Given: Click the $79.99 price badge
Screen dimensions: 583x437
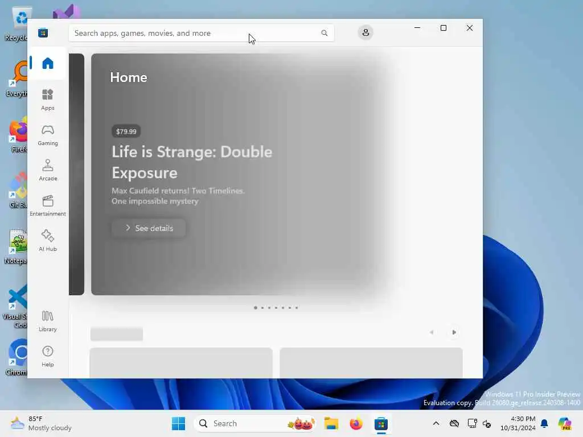Looking at the screenshot, I should pyautogui.click(x=126, y=131).
